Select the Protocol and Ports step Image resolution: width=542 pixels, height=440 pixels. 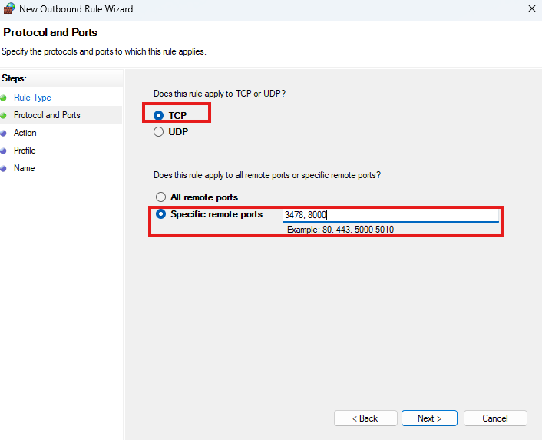[47, 115]
